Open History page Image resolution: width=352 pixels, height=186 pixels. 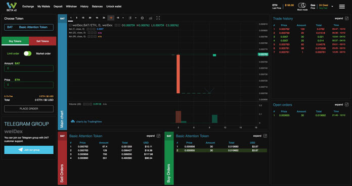pyautogui.click(x=84, y=7)
